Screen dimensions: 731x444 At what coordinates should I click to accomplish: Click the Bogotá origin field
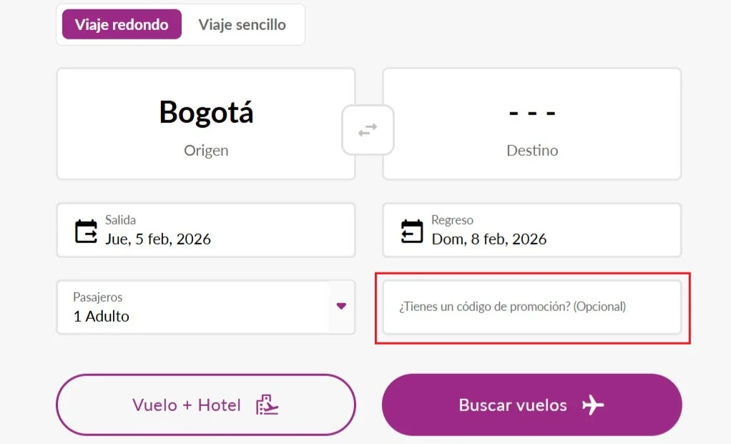(205, 123)
